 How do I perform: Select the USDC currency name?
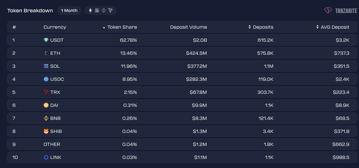pos(57,79)
